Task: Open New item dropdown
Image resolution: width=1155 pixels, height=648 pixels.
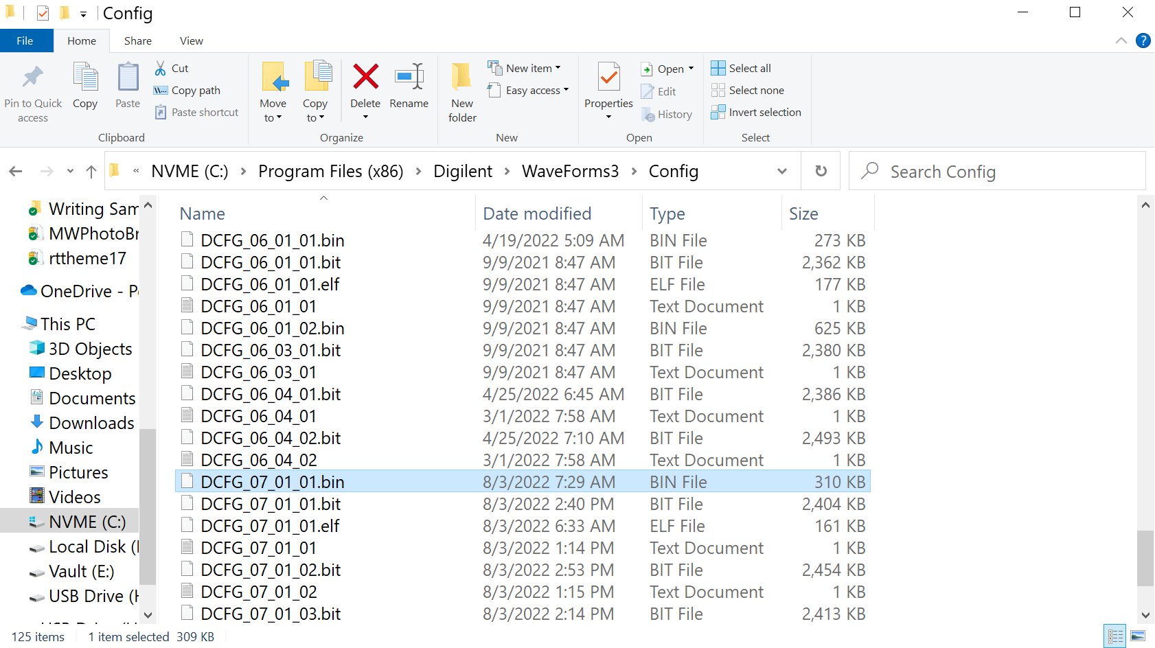Action: pyautogui.click(x=525, y=68)
